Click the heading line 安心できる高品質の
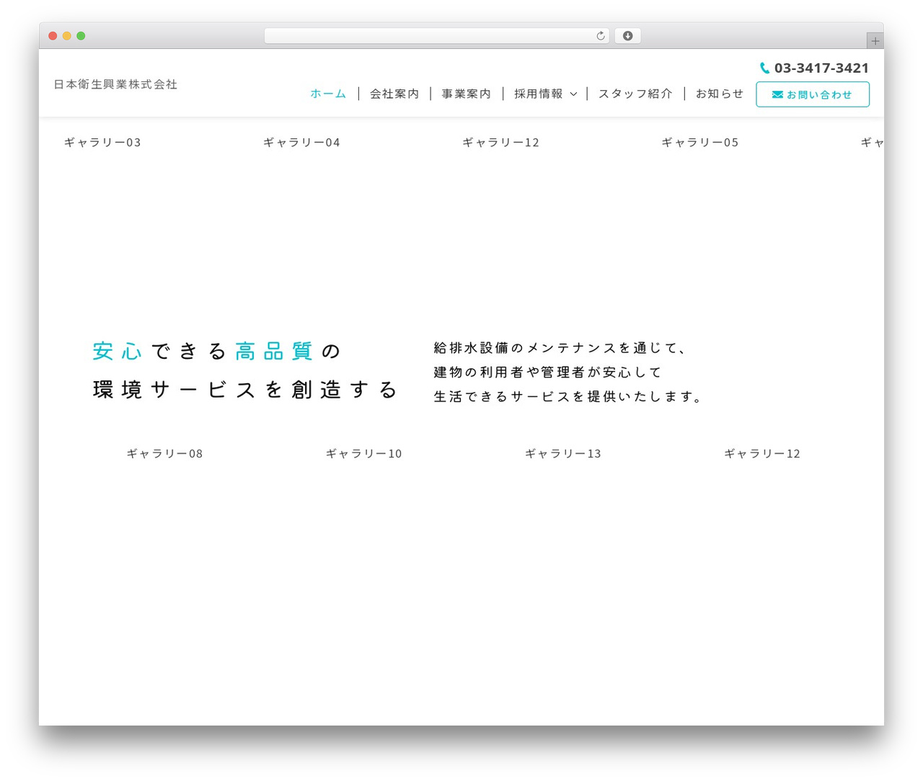The width and height of the screenshot is (923, 781). [x=216, y=352]
